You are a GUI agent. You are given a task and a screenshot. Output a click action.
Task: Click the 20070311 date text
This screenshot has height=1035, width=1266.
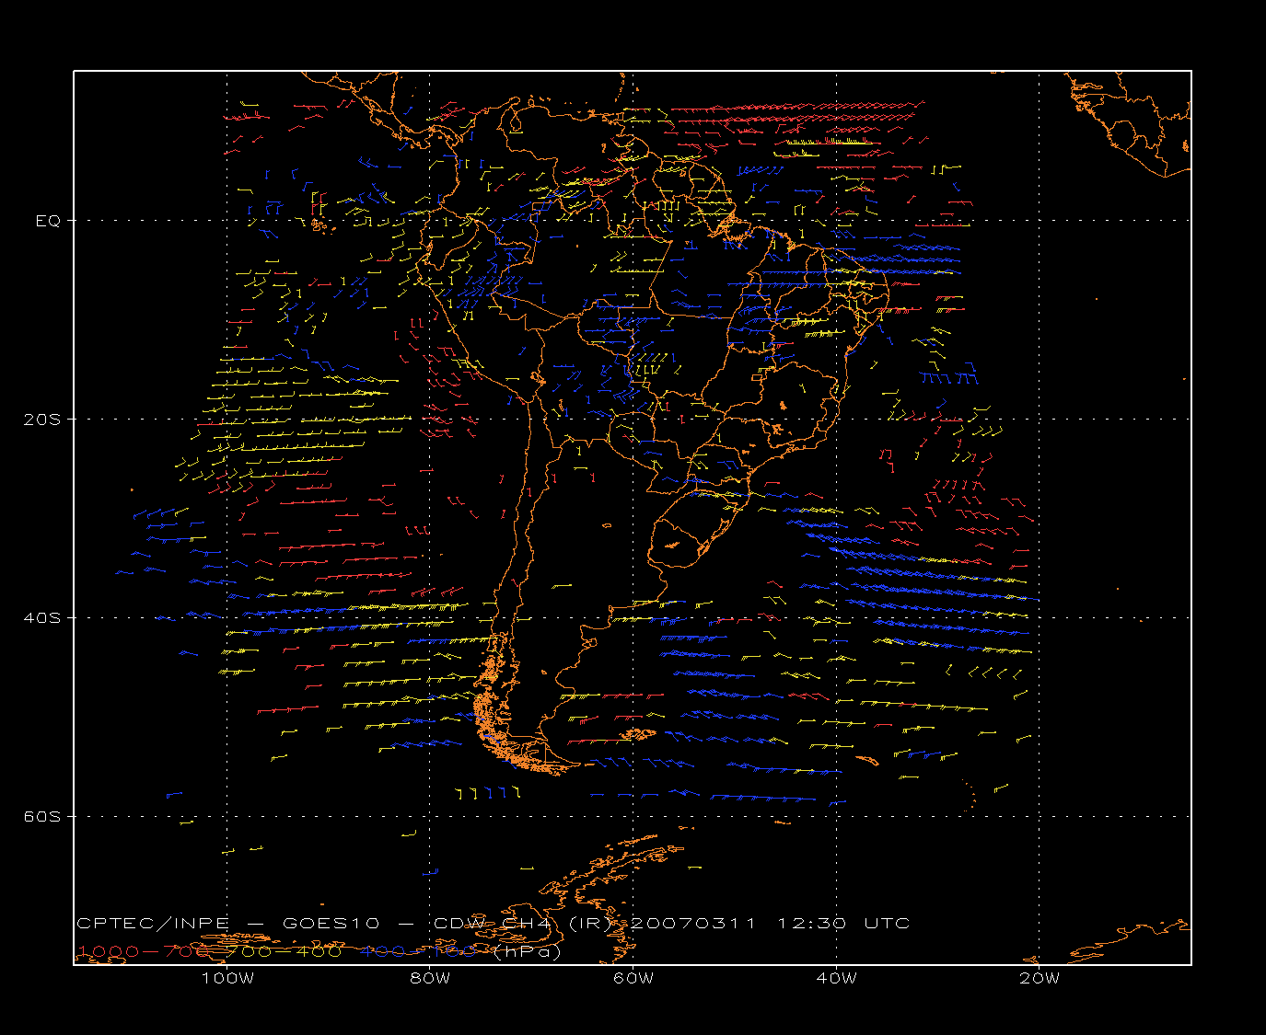[693, 924]
